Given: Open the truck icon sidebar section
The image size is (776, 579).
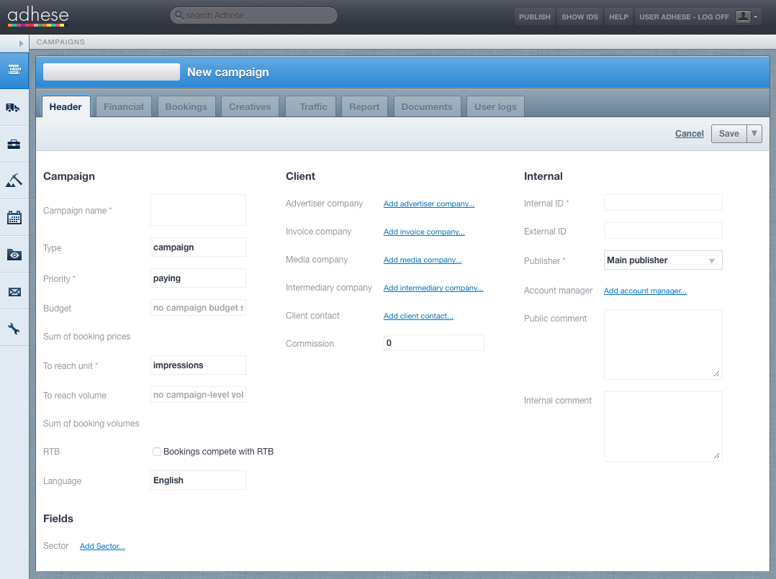Looking at the screenshot, I should pyautogui.click(x=14, y=107).
